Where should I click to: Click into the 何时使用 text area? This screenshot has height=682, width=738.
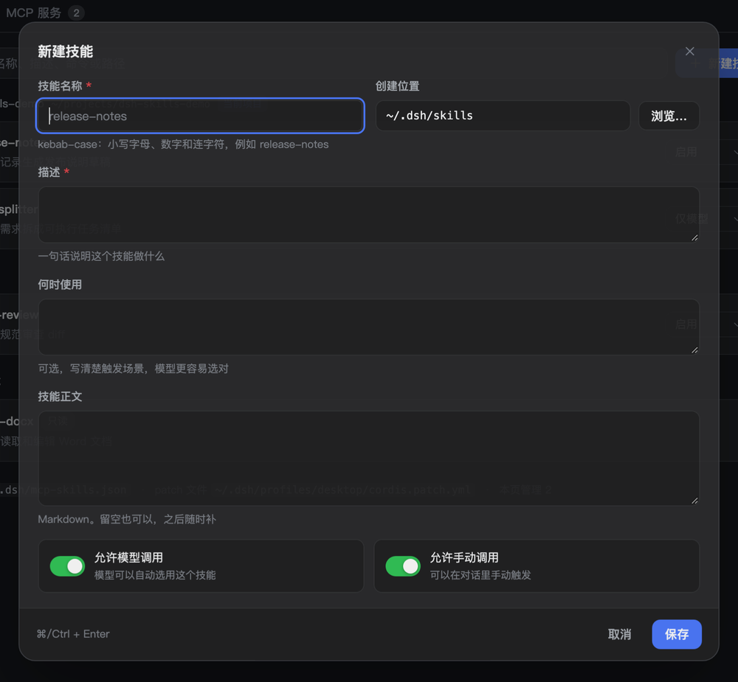tap(368, 327)
